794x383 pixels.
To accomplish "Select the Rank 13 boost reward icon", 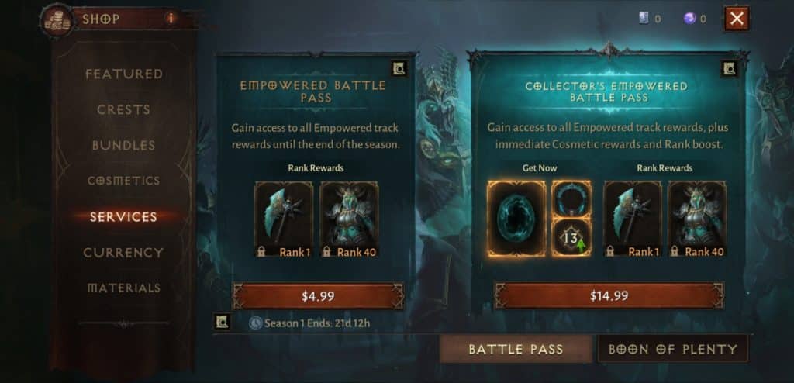I will [x=571, y=237].
